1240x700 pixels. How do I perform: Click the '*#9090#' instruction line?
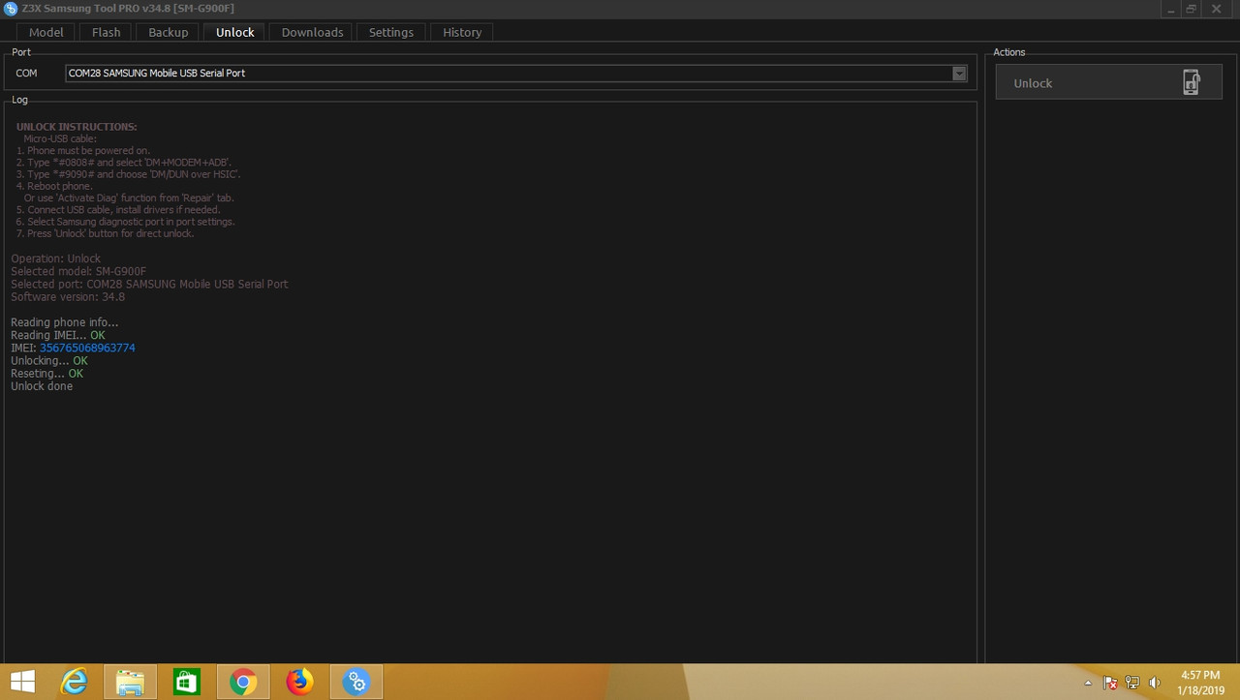point(129,174)
